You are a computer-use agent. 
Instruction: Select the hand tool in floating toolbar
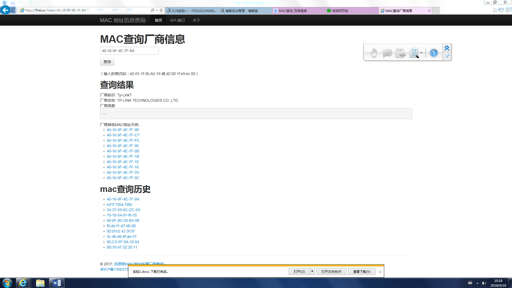(x=374, y=53)
